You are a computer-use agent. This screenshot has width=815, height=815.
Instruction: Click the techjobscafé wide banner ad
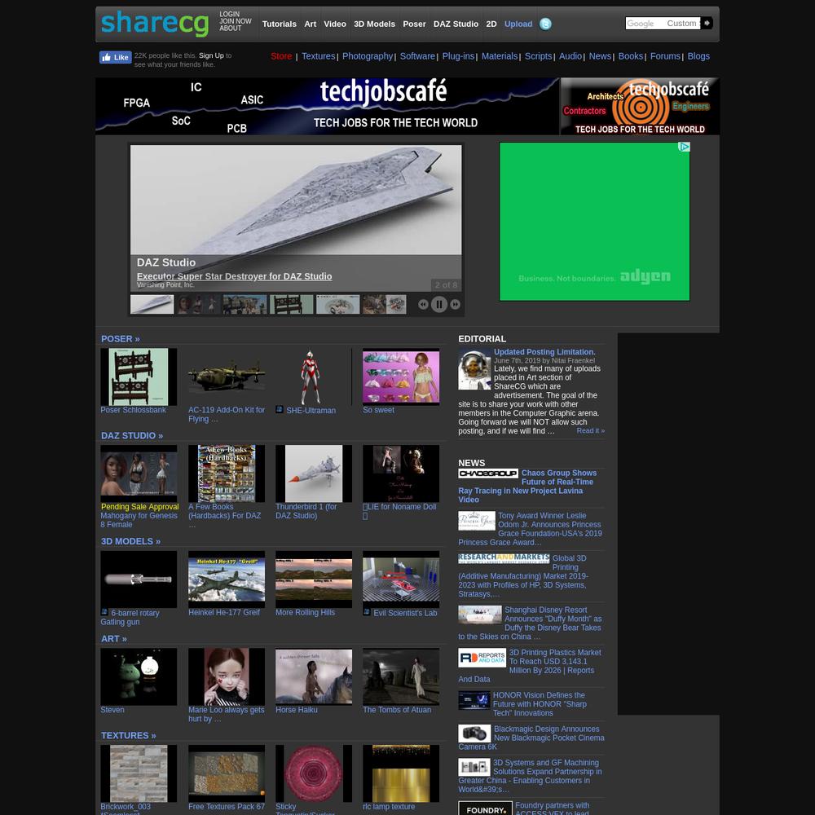pos(327,107)
